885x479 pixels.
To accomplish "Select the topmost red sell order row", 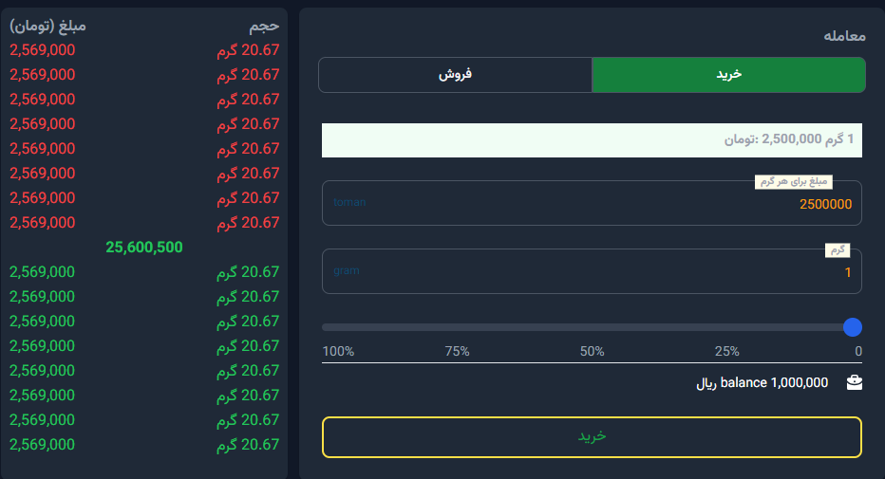I will (x=144, y=49).
